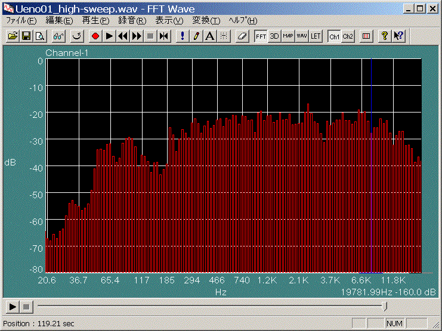Image resolution: width=442 pixels, height=331 pixels.
Task: Start recording with the red circle button
Action: [x=95, y=36]
